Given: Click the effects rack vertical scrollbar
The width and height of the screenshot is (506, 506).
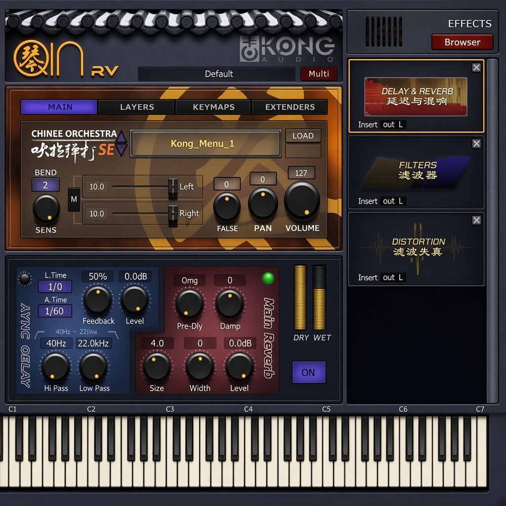Looking at the screenshot, I should pyautogui.click(x=493, y=231).
